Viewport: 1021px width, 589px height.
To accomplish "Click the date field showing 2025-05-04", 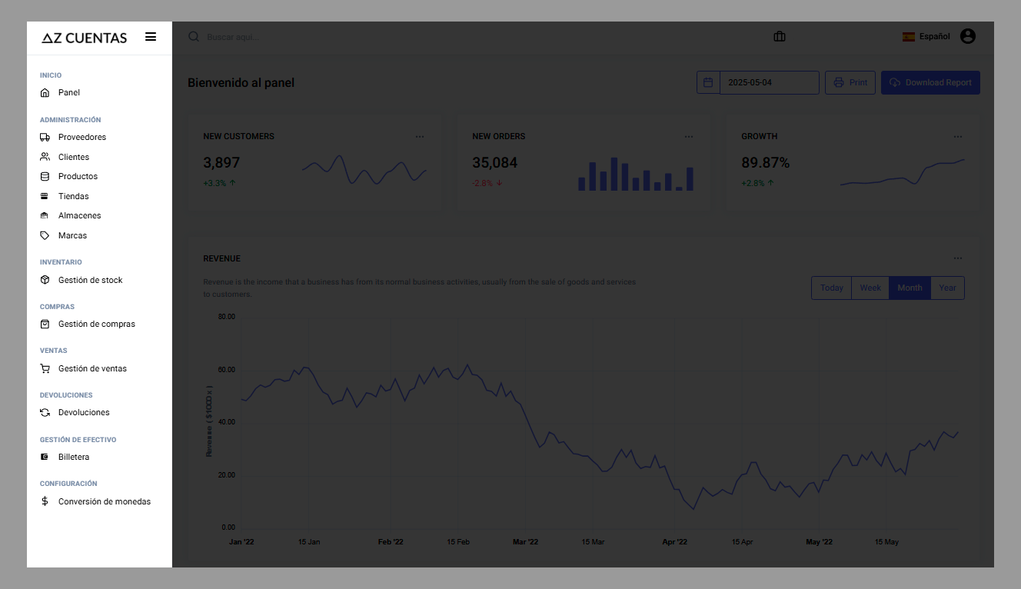I will click(x=769, y=82).
